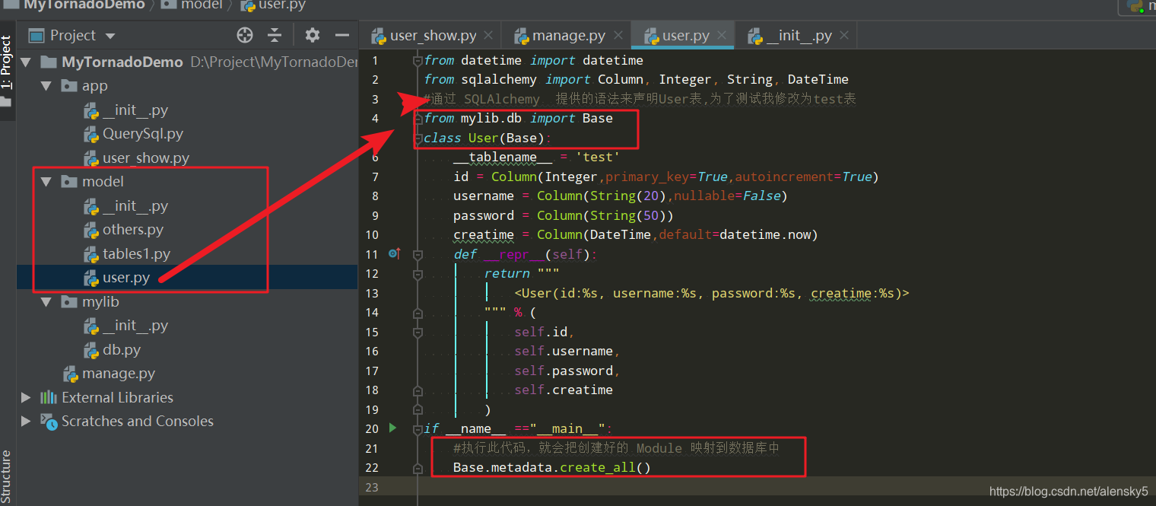Click the app folder icon
The height and width of the screenshot is (506, 1156).
[69, 86]
